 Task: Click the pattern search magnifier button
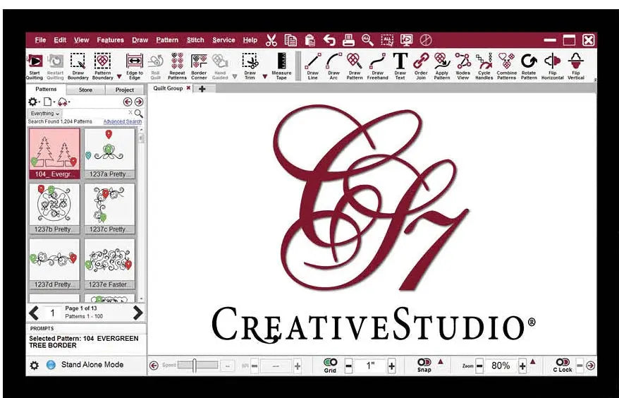click(139, 114)
